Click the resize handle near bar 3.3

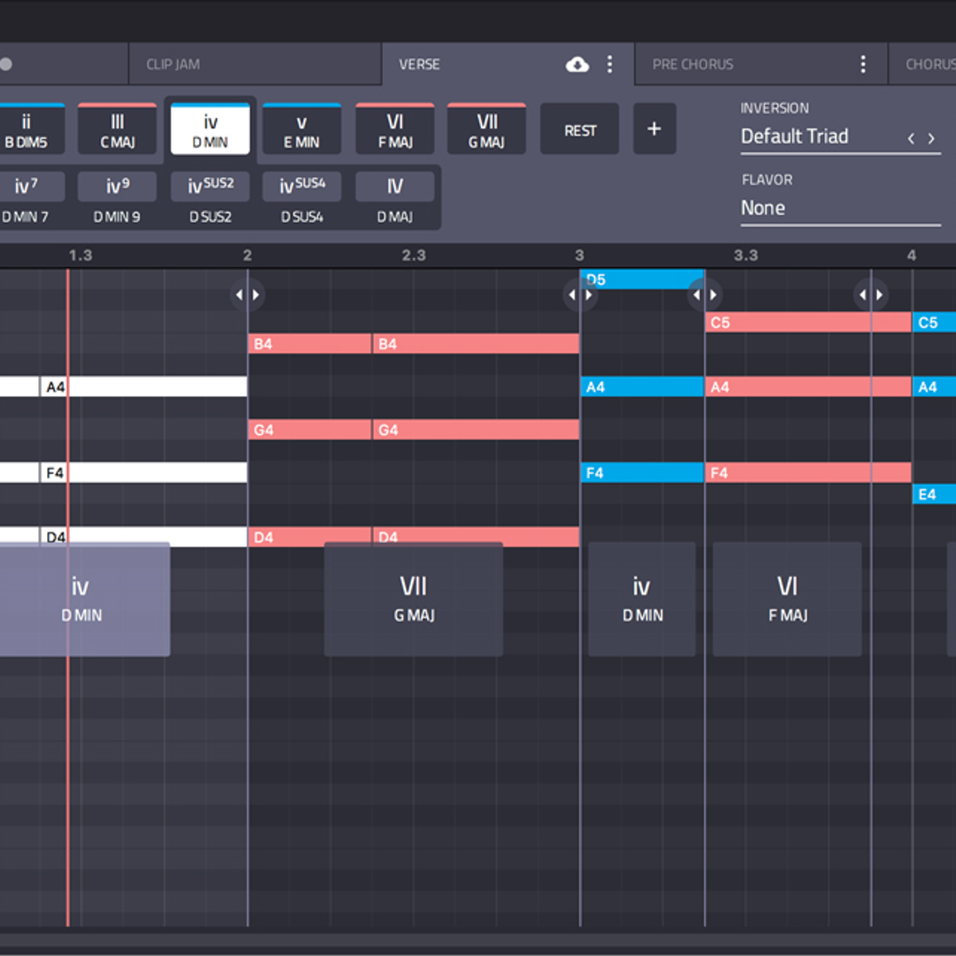pyautogui.click(x=871, y=295)
